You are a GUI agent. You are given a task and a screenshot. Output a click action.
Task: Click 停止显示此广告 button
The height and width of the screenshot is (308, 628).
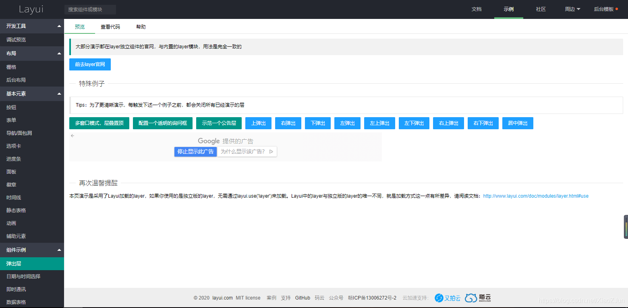pos(196,152)
